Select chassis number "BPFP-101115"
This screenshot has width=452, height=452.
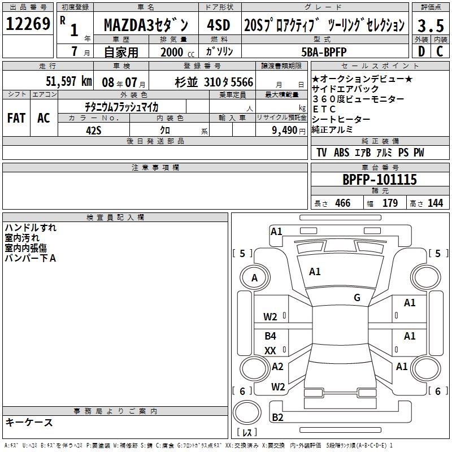point(379,180)
